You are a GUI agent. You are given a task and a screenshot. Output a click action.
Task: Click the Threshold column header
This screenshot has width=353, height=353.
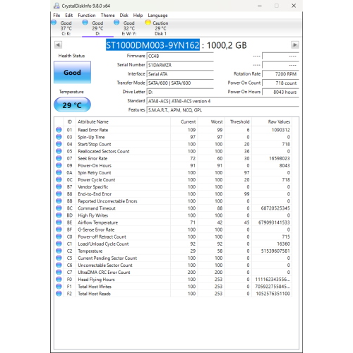238,121
